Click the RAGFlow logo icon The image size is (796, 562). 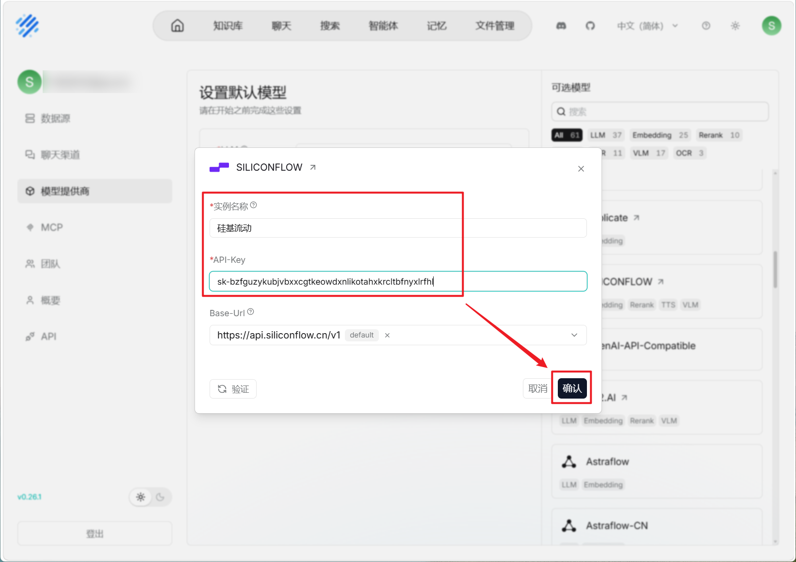(27, 26)
